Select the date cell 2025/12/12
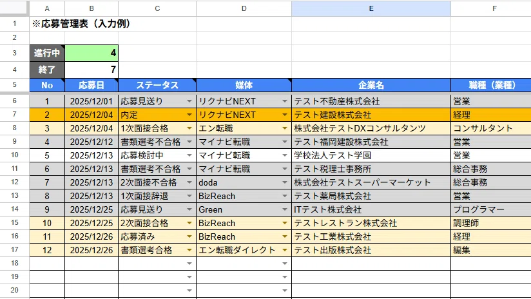This screenshot has width=531, height=299. (x=92, y=142)
